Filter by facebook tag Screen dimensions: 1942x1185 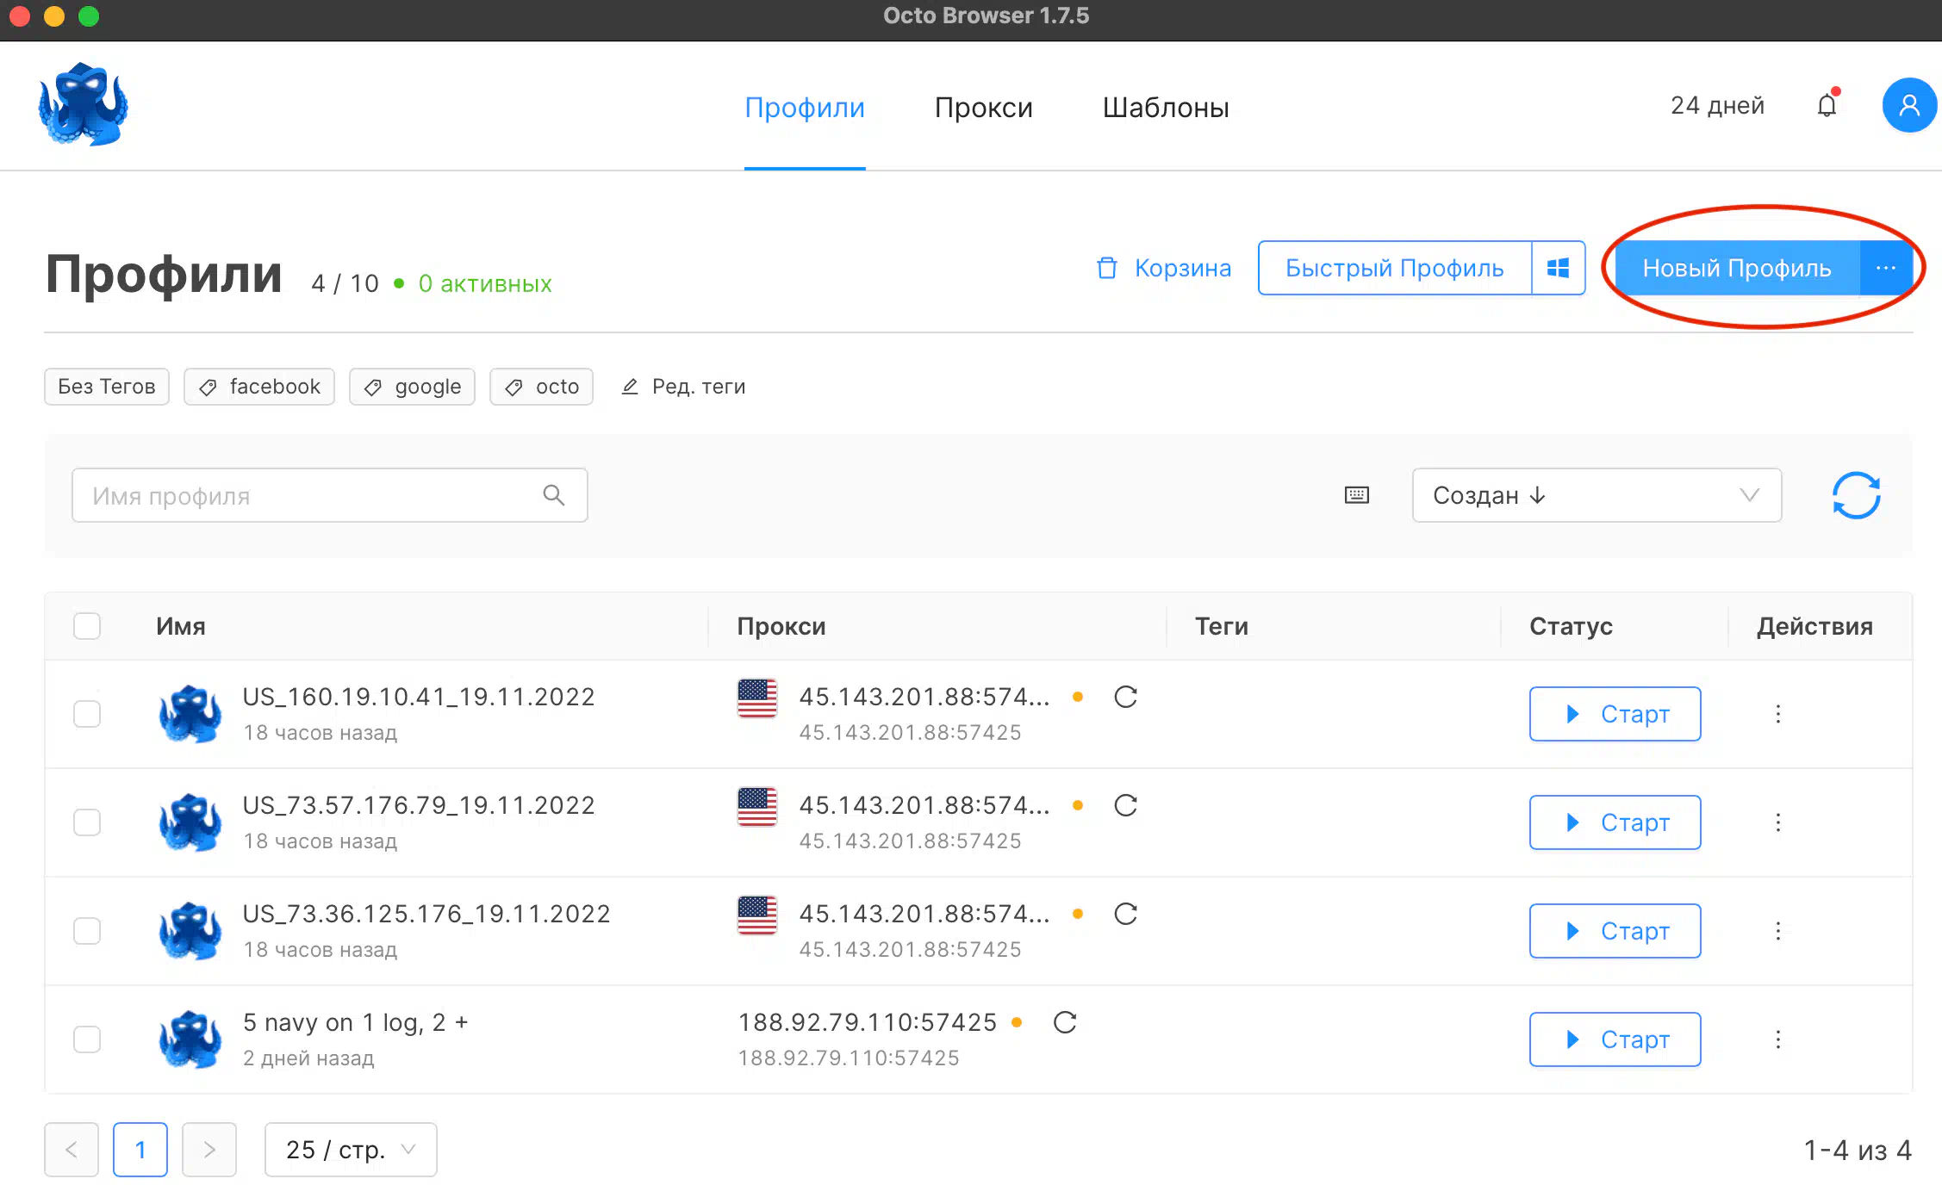(x=259, y=387)
